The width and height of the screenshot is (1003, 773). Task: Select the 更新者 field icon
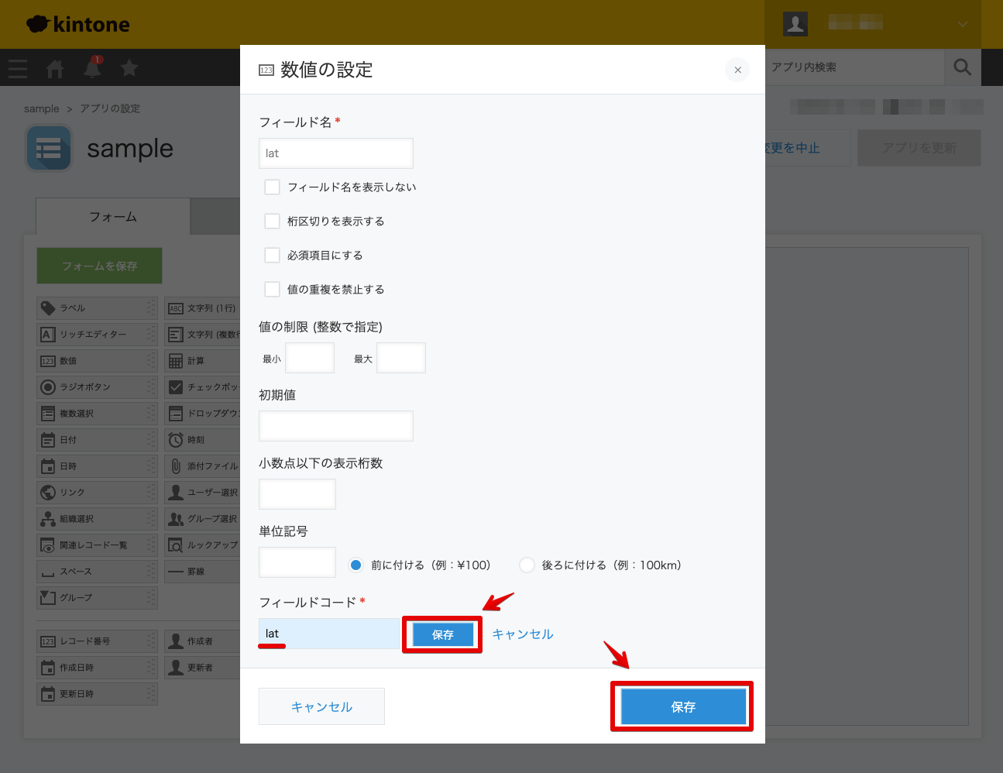point(176,668)
